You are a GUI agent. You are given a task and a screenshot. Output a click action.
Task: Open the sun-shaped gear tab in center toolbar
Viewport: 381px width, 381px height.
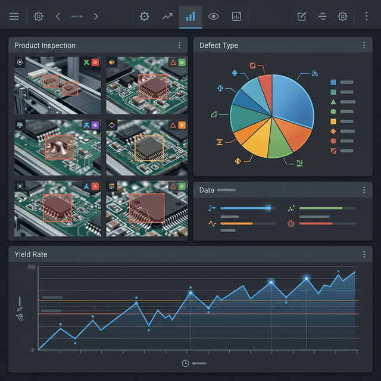point(144,17)
